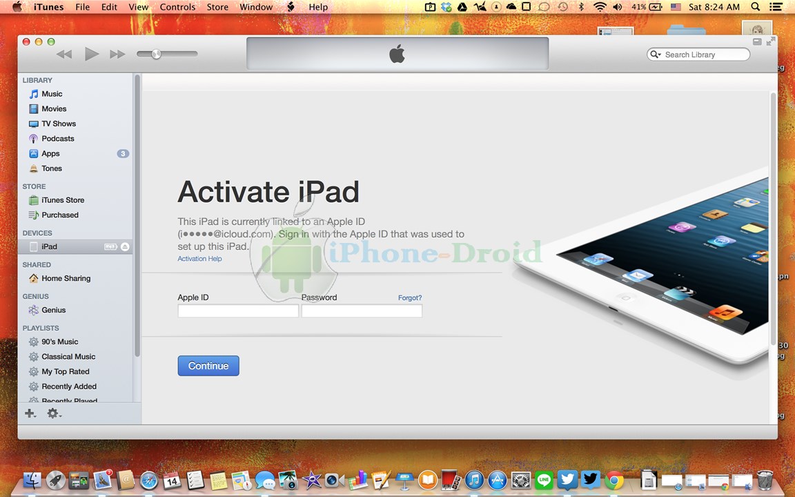Open the Activation Help link
This screenshot has width=795, height=497.
pos(199,259)
